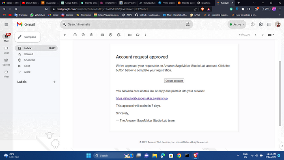Stop page loading with the X button
This screenshot has height=160, width=284.
click(x=16, y=9)
